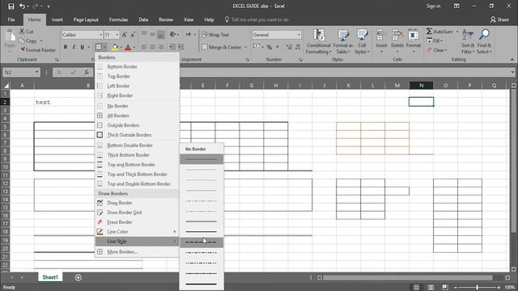The height and width of the screenshot is (291, 518).
Task: Toggle Underline formatting
Action: point(82,47)
